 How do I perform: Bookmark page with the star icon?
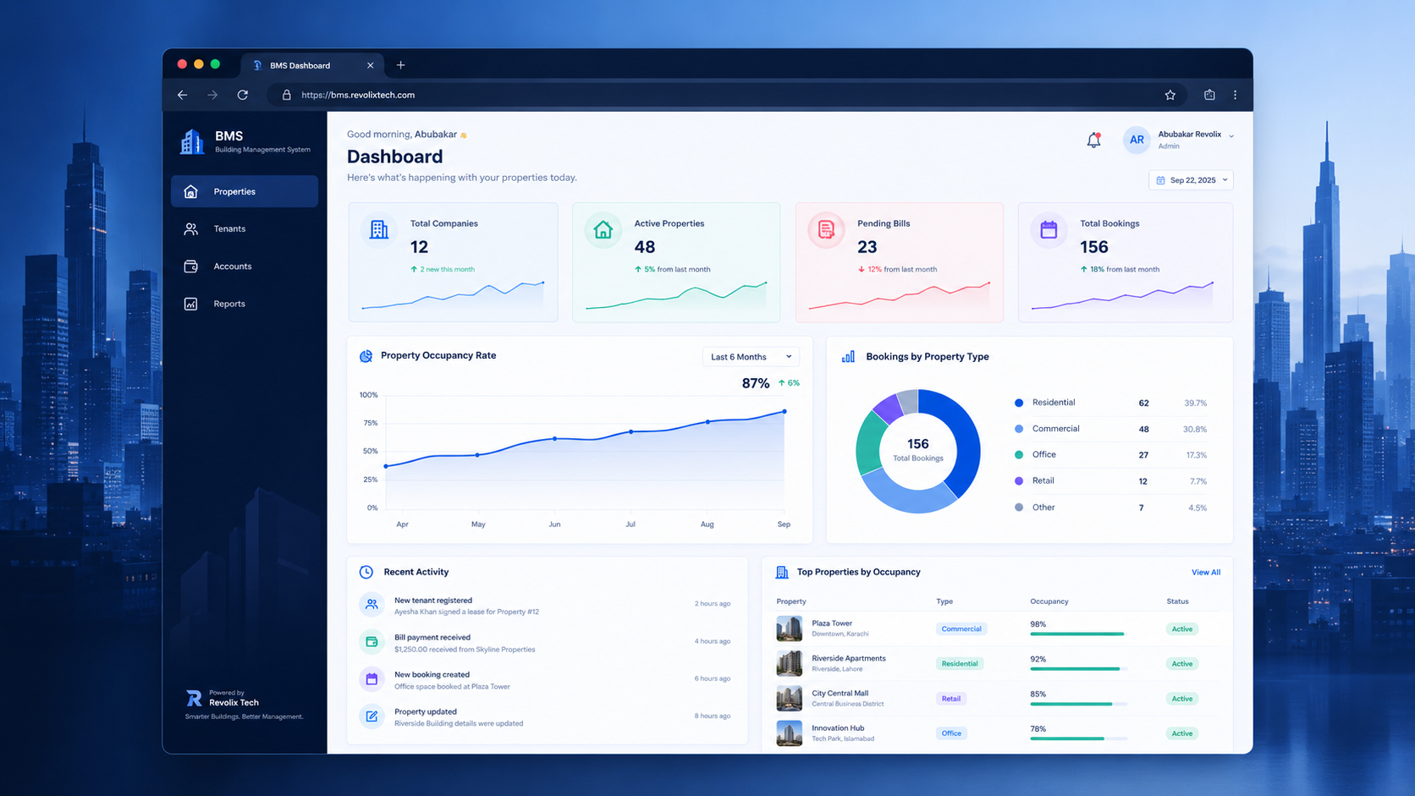pyautogui.click(x=1170, y=95)
